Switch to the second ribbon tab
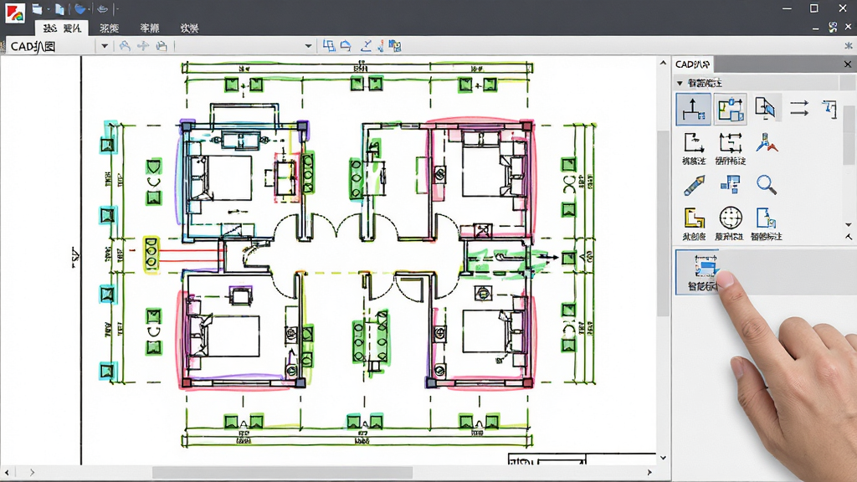This screenshot has height=482, width=857. tap(110, 28)
